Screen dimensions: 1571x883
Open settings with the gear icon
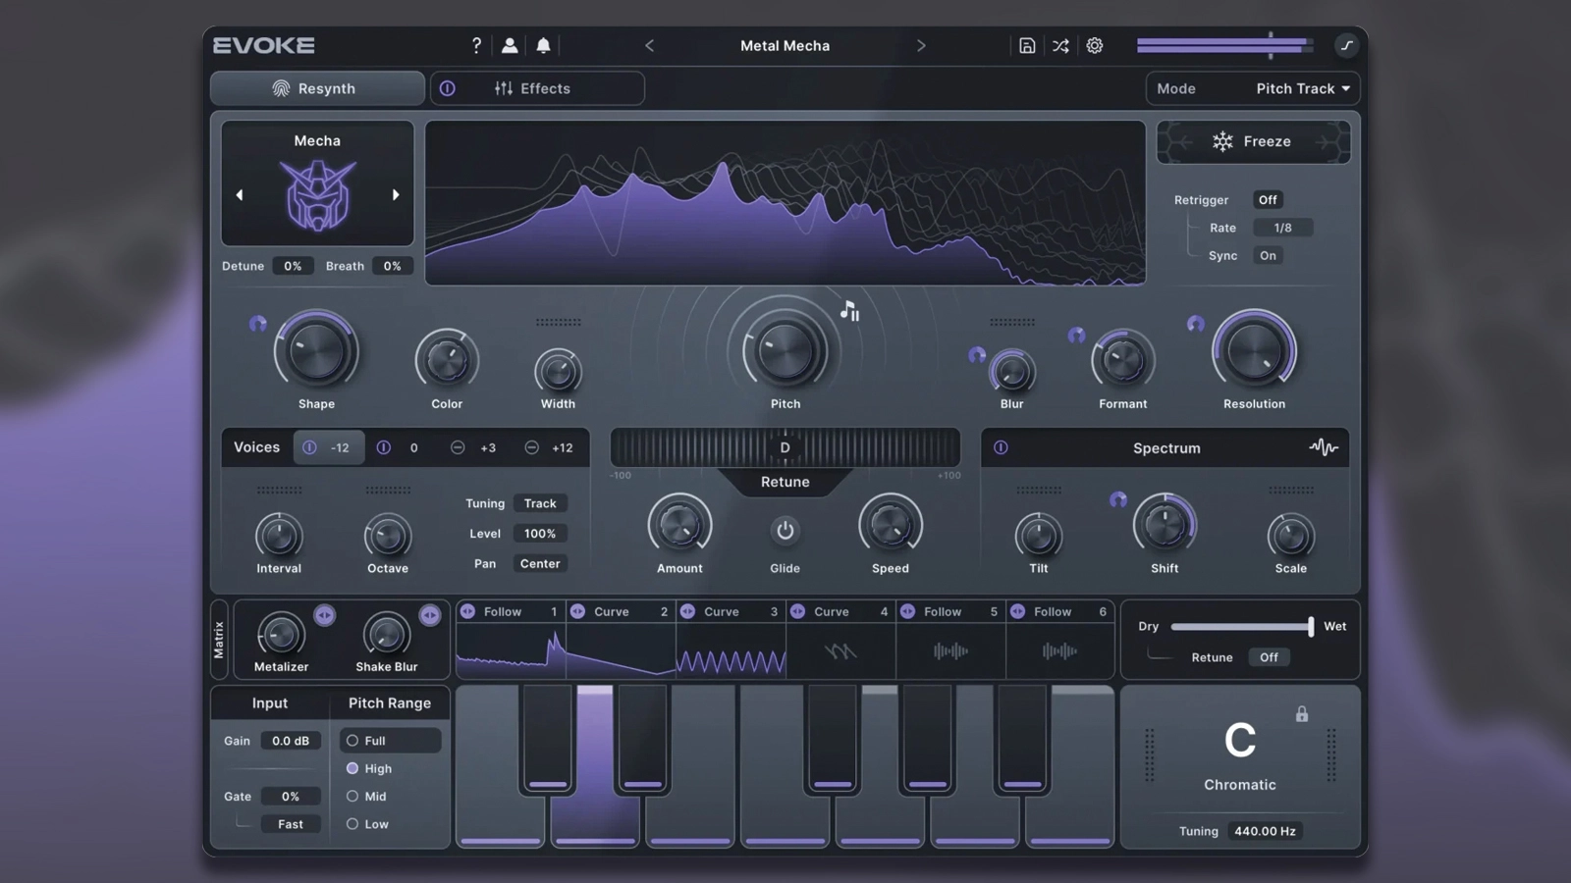click(x=1095, y=45)
